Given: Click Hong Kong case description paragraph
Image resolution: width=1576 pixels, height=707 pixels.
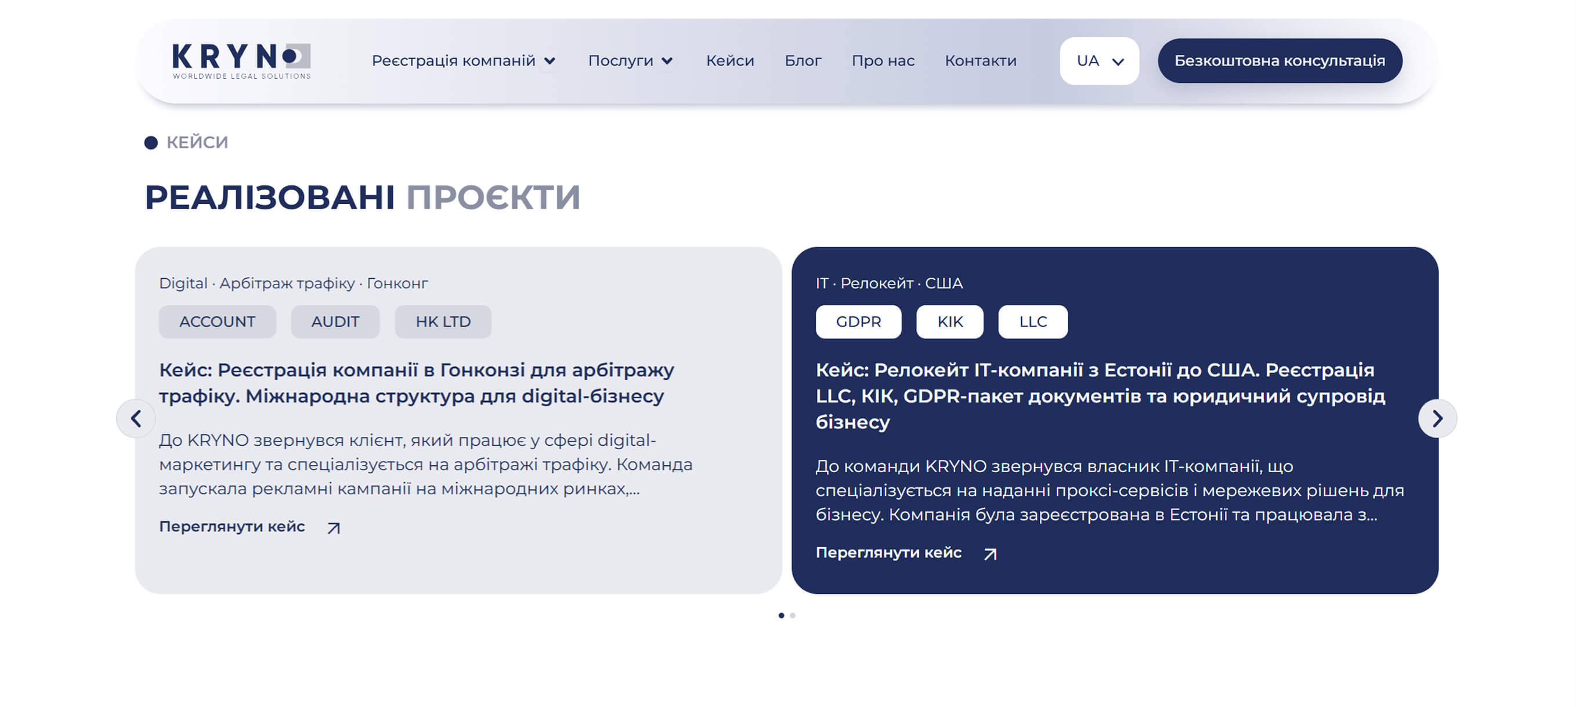Looking at the screenshot, I should (426, 465).
